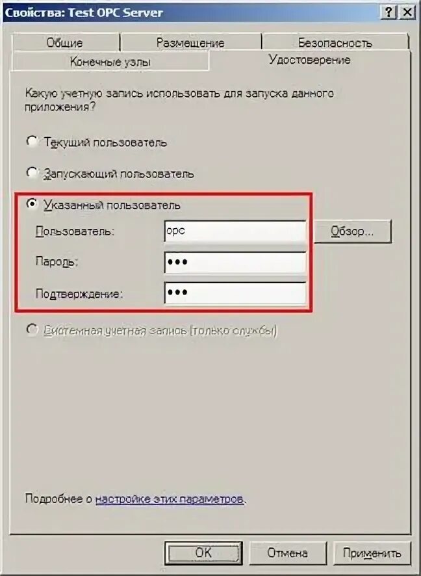Follow the настройке этих параметров link
The height and width of the screenshot is (576, 421).
(170, 499)
